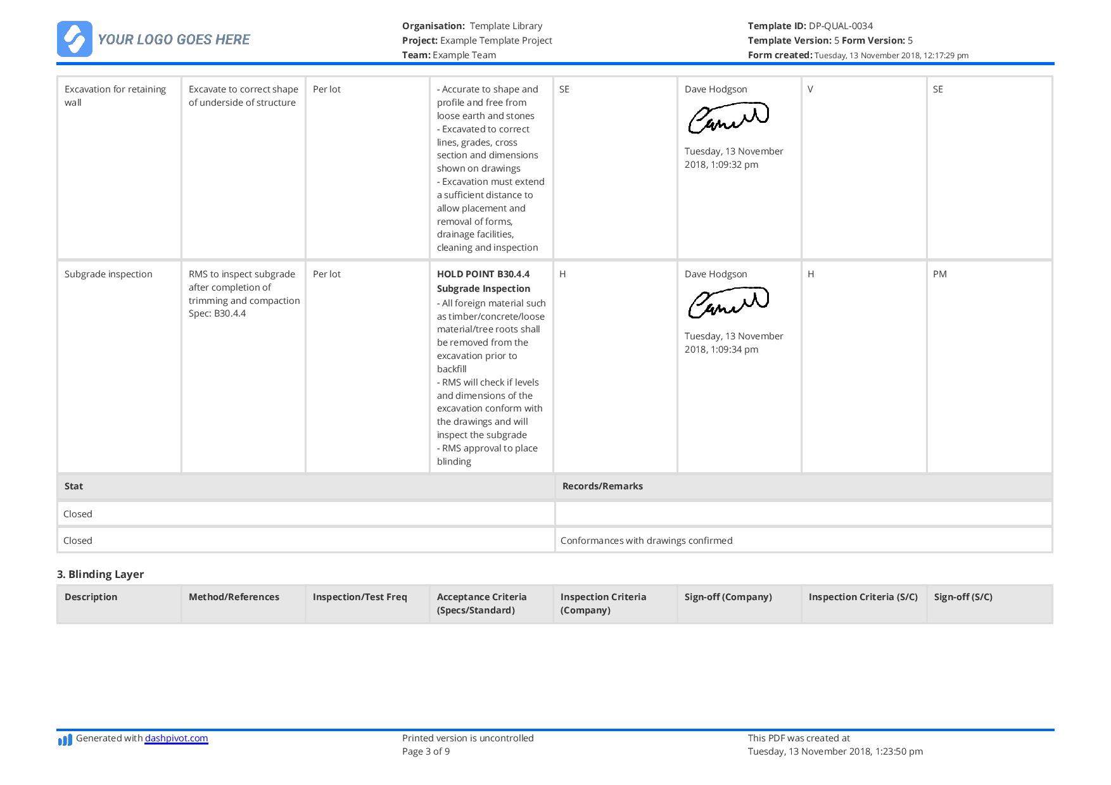Click the '3. Blinding Layer' section heading

(100, 574)
